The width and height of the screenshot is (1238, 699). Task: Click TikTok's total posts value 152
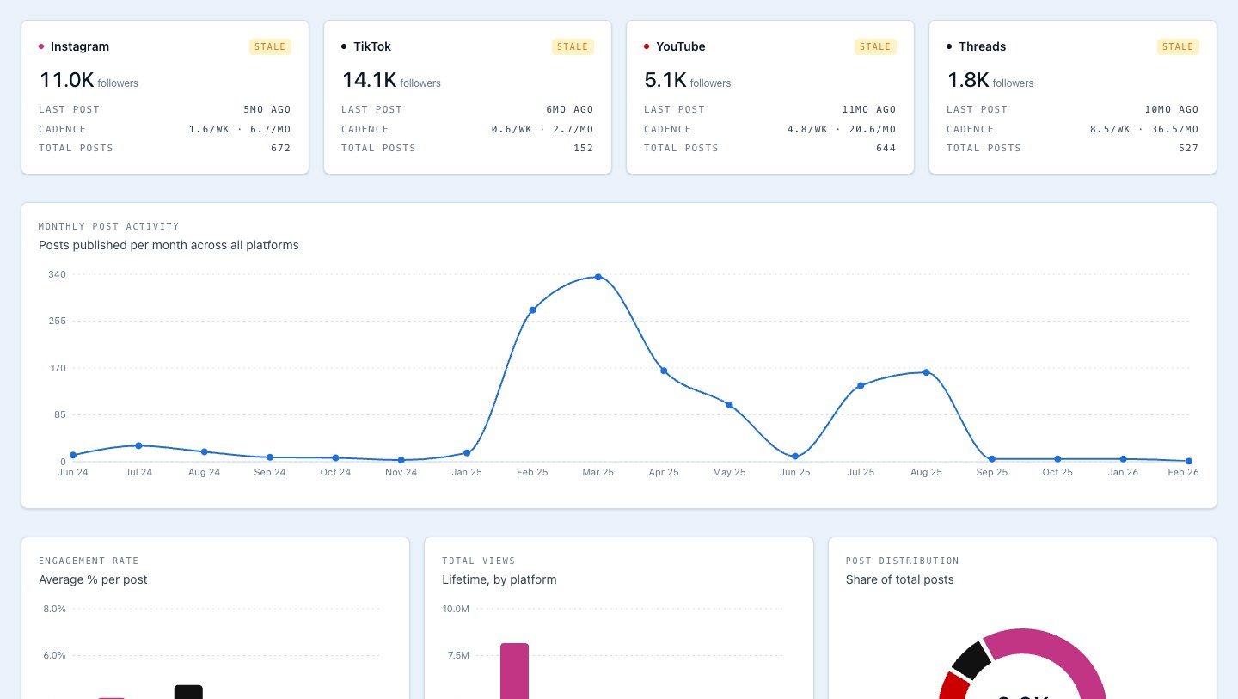[x=584, y=148]
